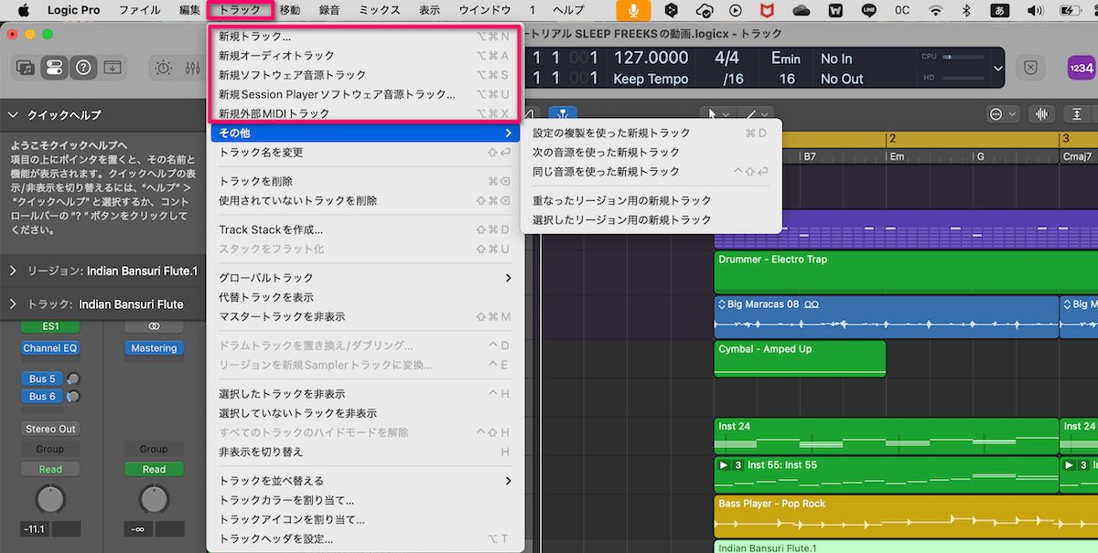The width and height of the screenshot is (1098, 553).
Task: Expand the トラック Indian Bansuri Flute section
Action: click(14, 304)
